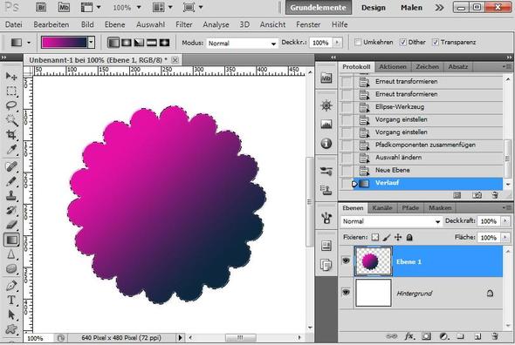This screenshot has width=515, height=345.
Task: Switch to the Aktionen tab
Action: (x=393, y=67)
